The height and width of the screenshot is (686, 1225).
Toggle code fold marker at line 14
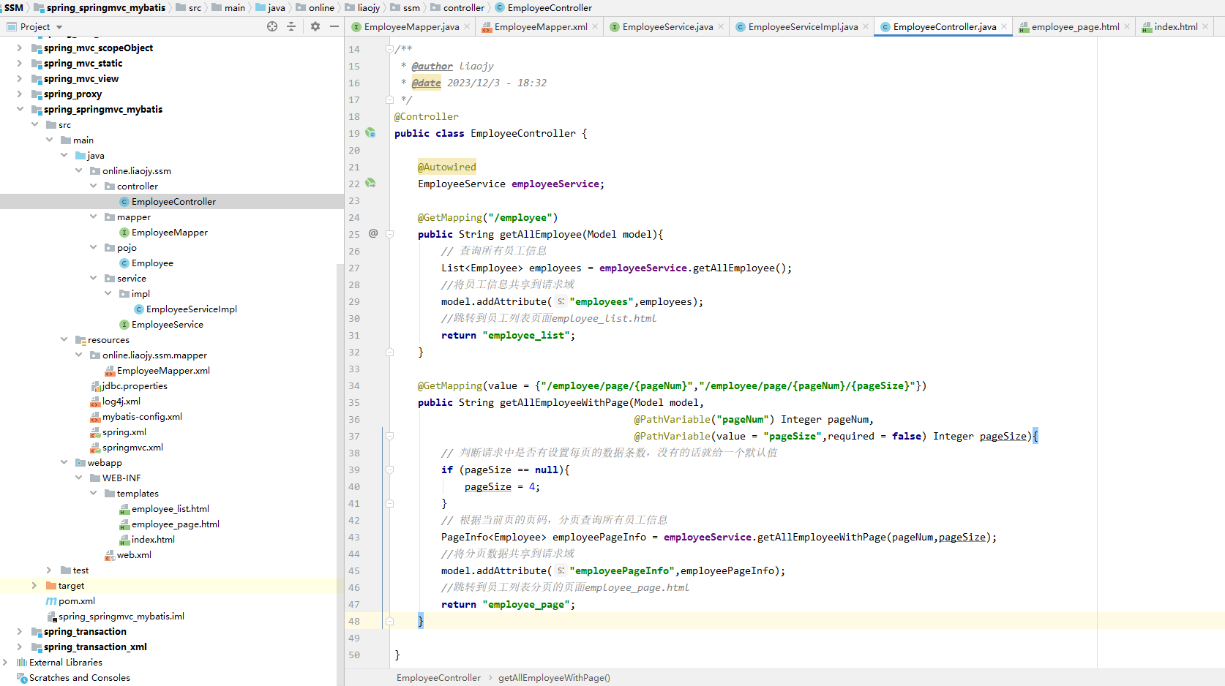point(389,49)
